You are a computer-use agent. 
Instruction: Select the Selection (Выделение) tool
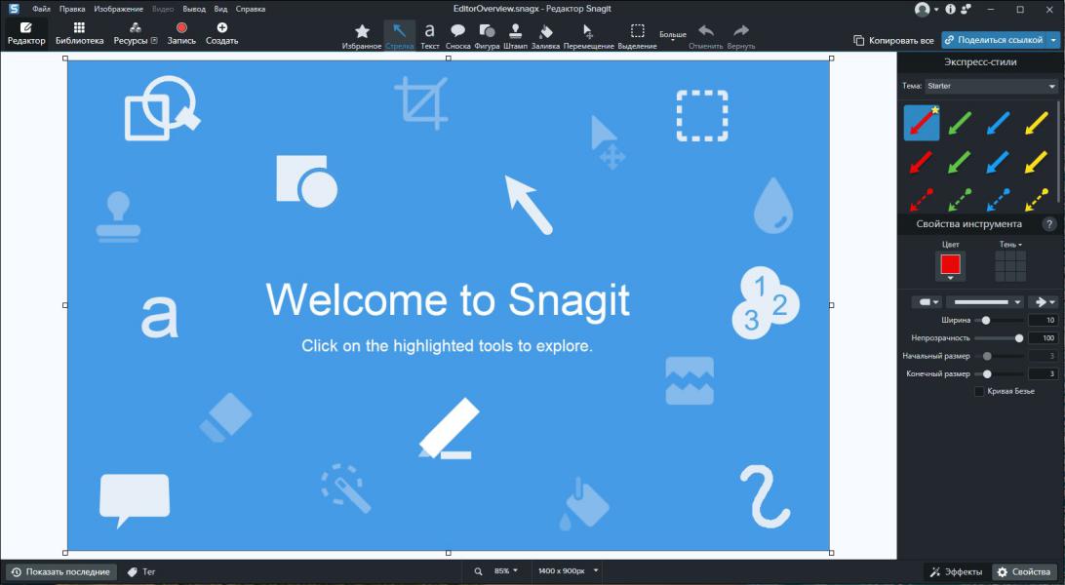point(637,35)
